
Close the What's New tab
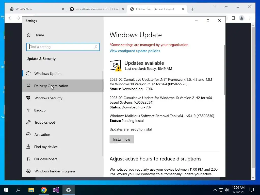click(63, 9)
